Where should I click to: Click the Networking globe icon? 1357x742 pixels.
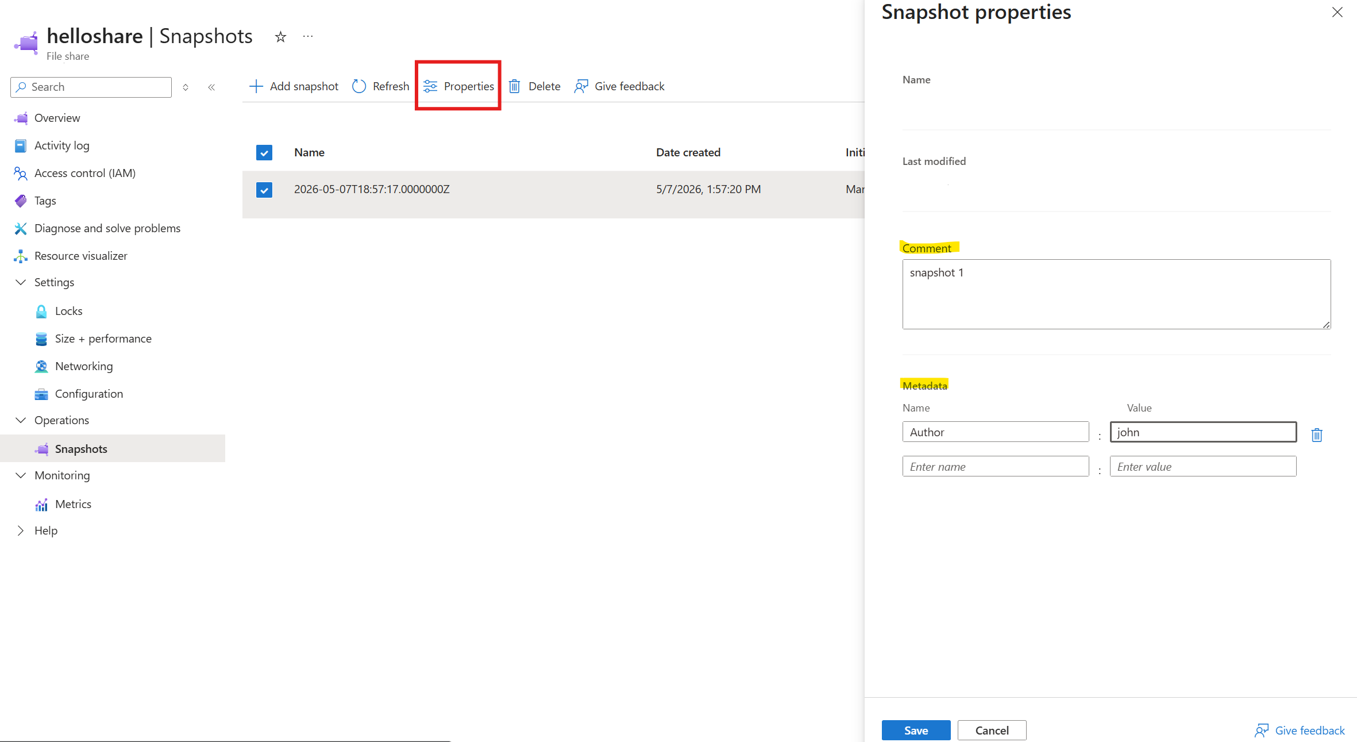point(41,366)
